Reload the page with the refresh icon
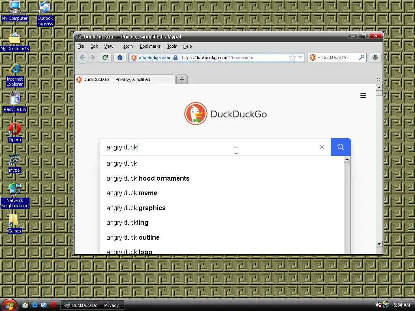Viewport: 415px width, 311px height. pos(105,58)
